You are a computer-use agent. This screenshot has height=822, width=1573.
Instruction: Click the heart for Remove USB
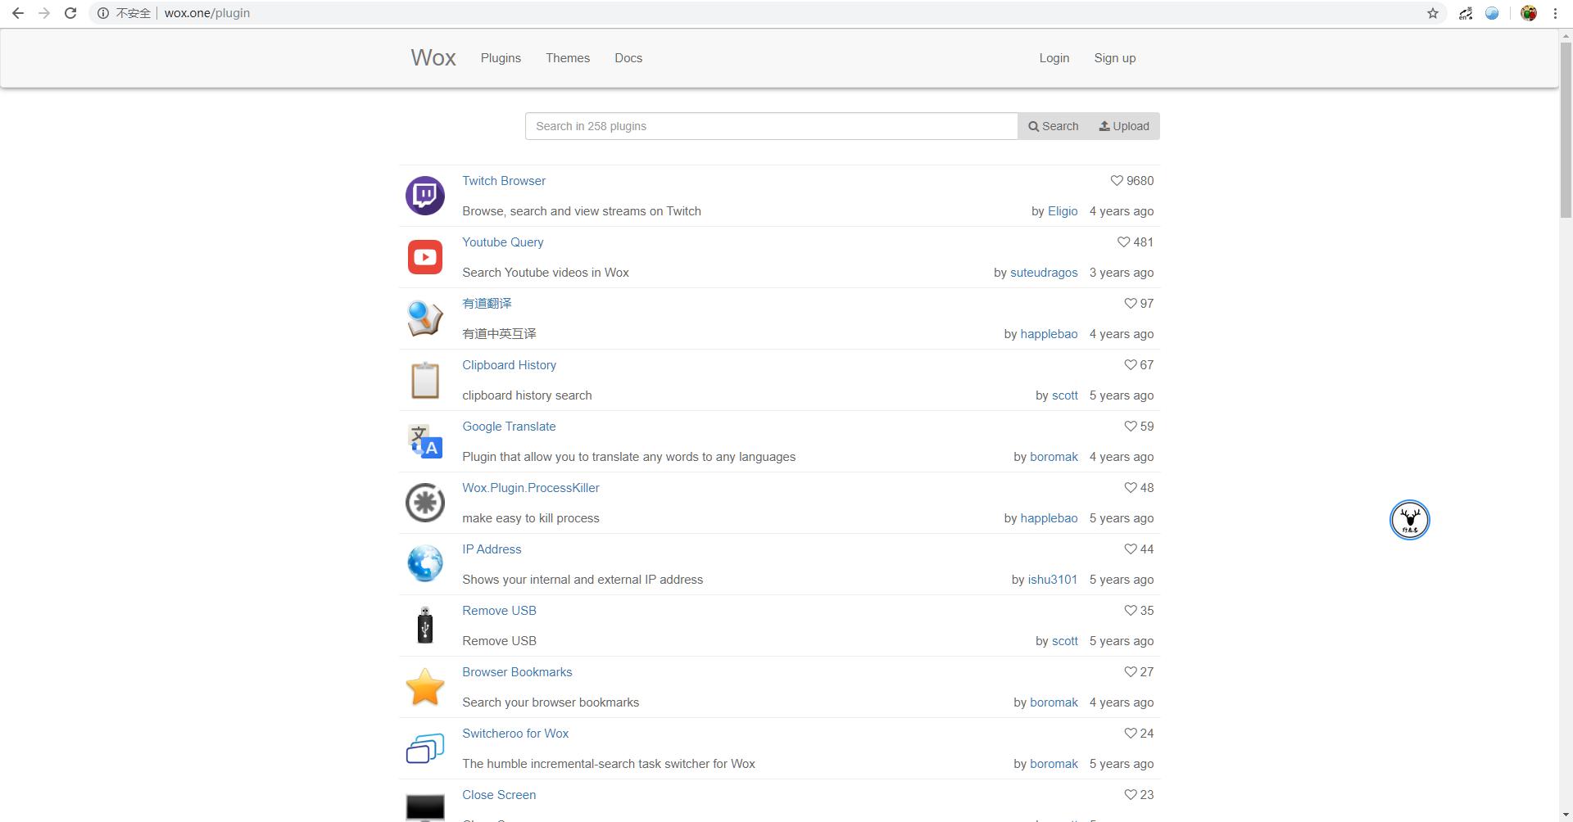point(1131,611)
